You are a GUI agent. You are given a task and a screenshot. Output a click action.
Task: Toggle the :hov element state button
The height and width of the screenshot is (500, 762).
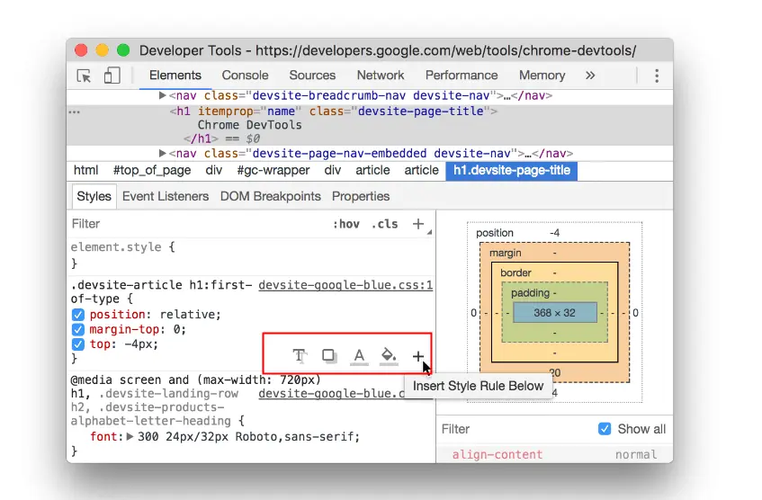[346, 224]
